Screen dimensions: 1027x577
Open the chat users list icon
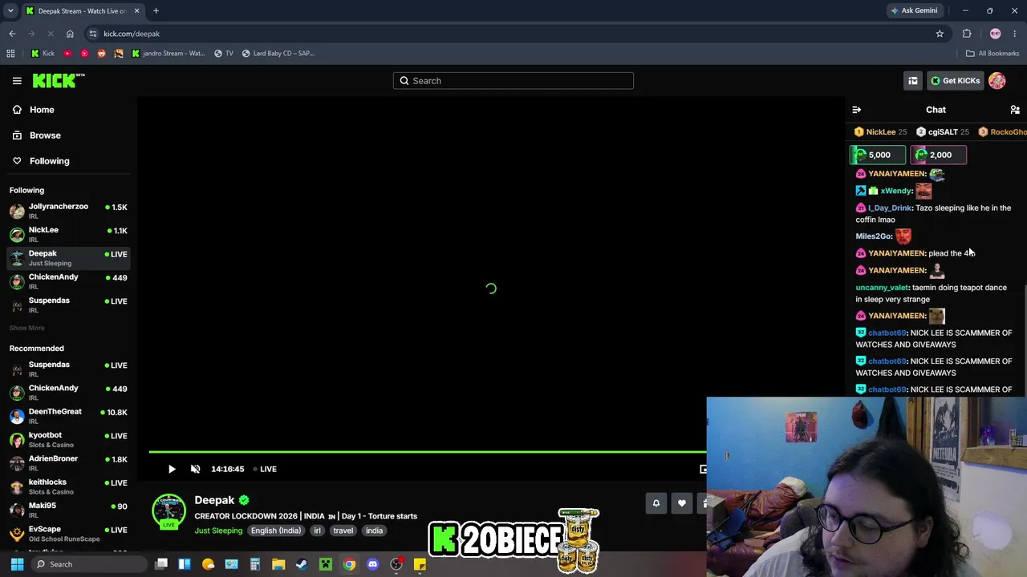pyautogui.click(x=1015, y=110)
